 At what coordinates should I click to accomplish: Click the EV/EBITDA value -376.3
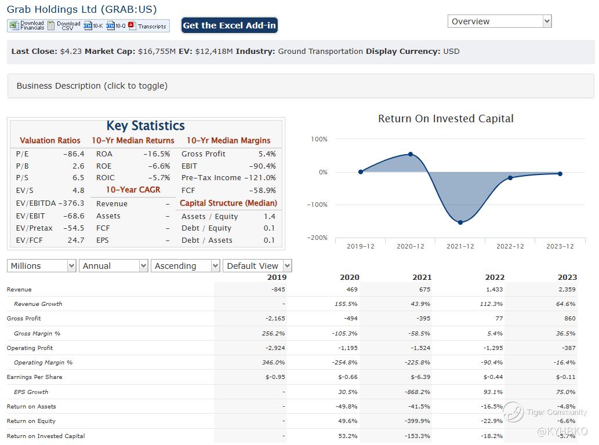tap(71, 203)
